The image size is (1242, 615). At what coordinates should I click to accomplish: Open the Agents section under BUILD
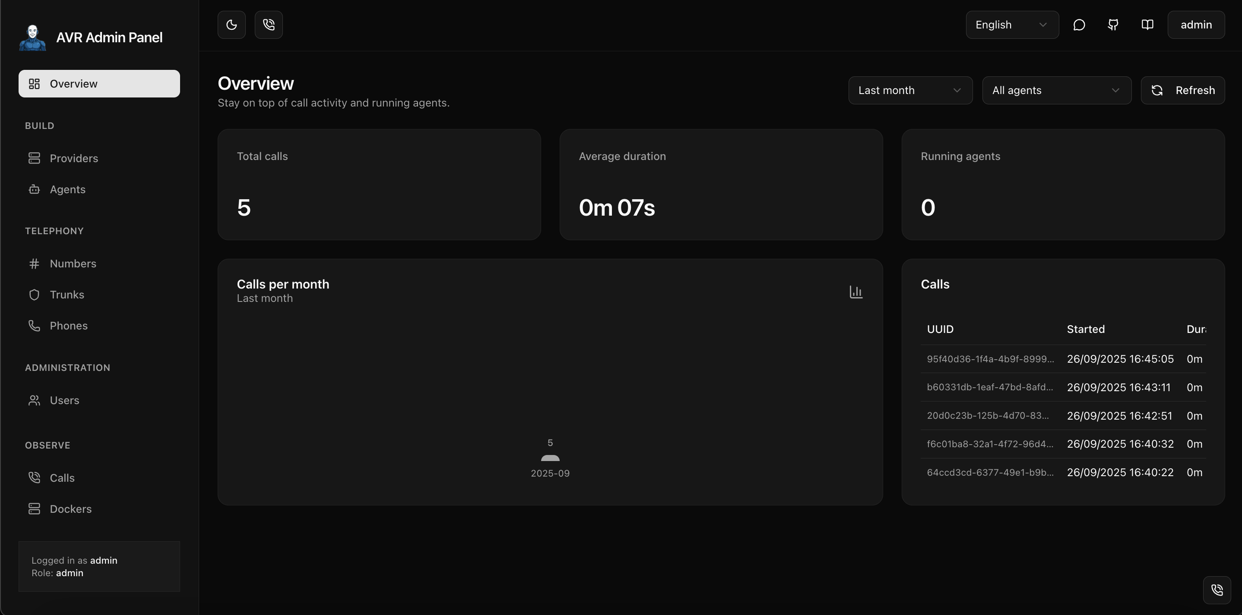click(67, 189)
